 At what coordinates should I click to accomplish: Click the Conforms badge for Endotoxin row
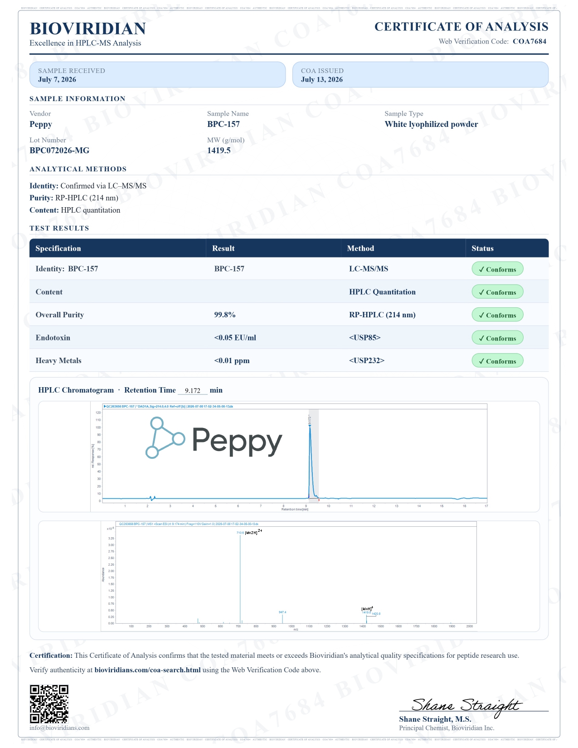pyautogui.click(x=497, y=338)
